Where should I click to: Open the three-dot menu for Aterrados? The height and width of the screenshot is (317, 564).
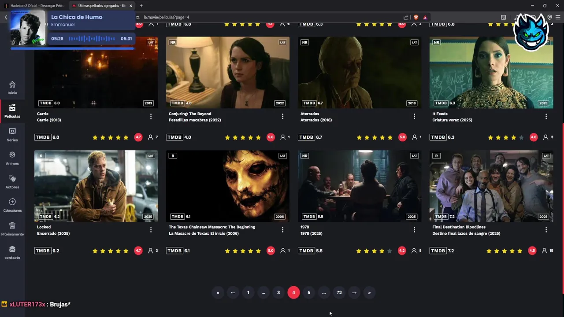click(x=414, y=116)
